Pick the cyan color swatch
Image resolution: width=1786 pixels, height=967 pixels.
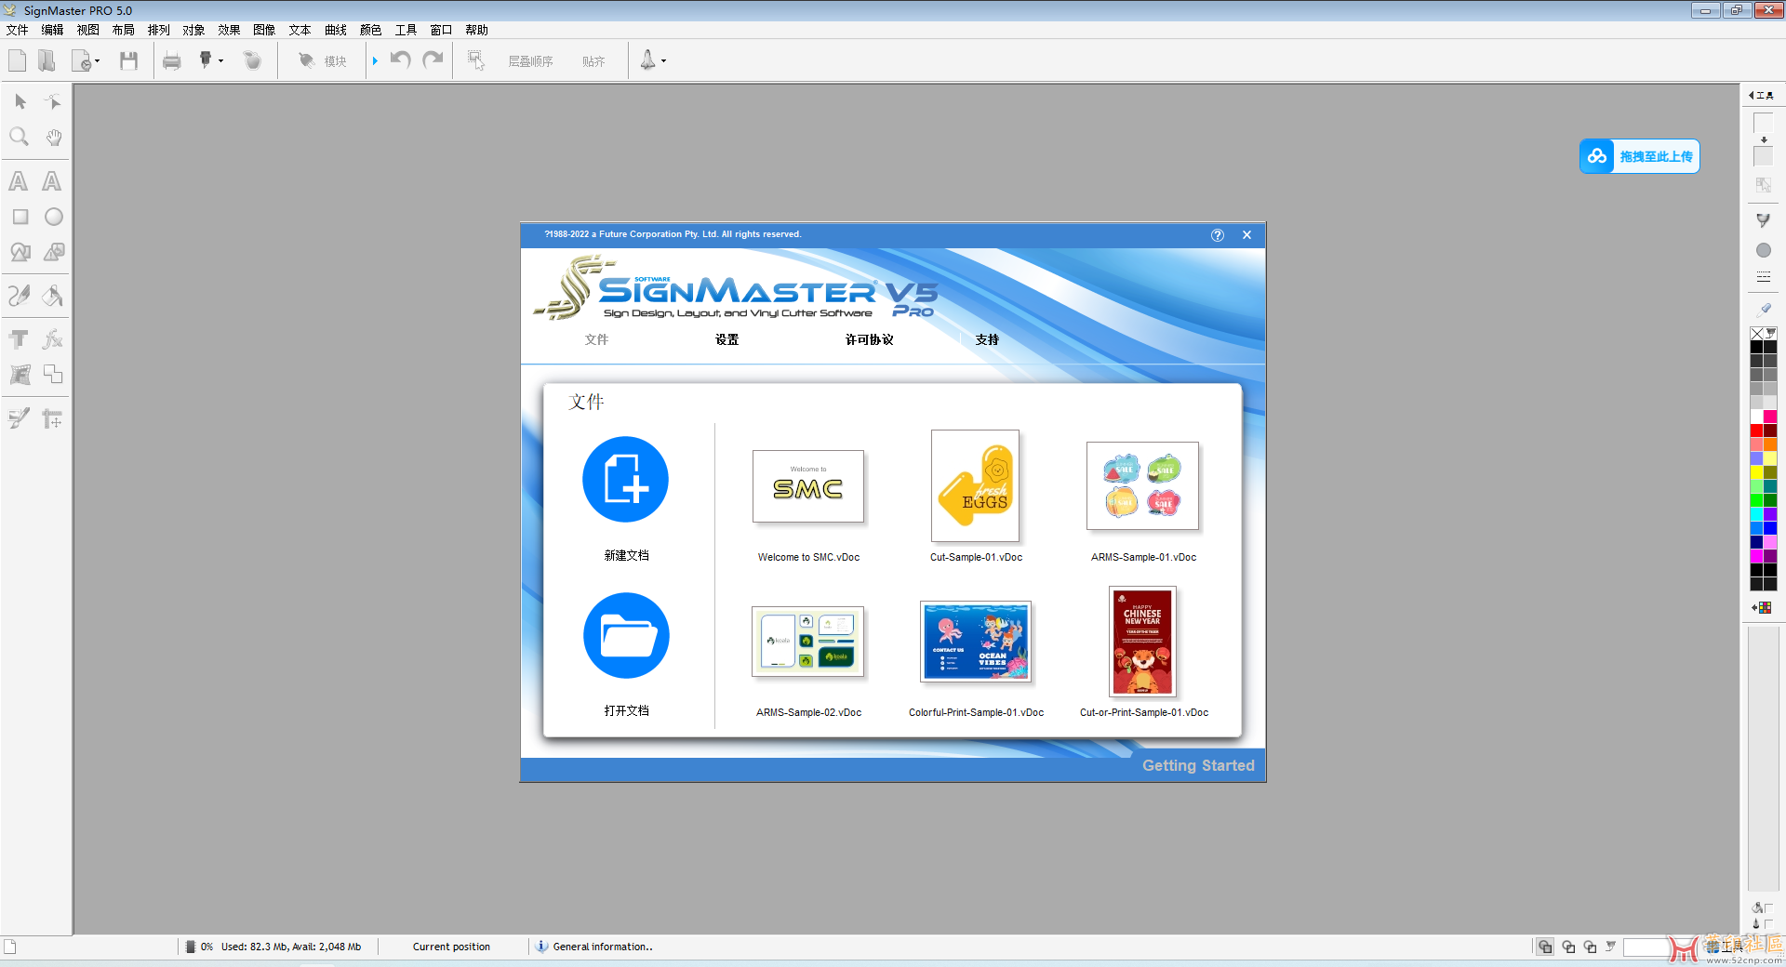[x=1756, y=514]
